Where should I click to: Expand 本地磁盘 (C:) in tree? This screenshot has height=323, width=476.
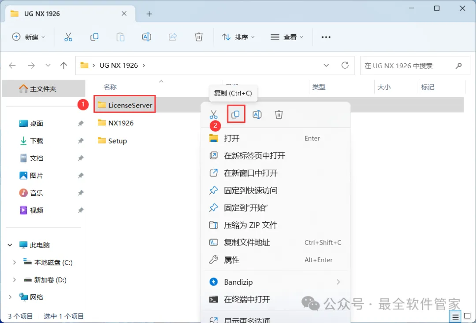[14, 262]
